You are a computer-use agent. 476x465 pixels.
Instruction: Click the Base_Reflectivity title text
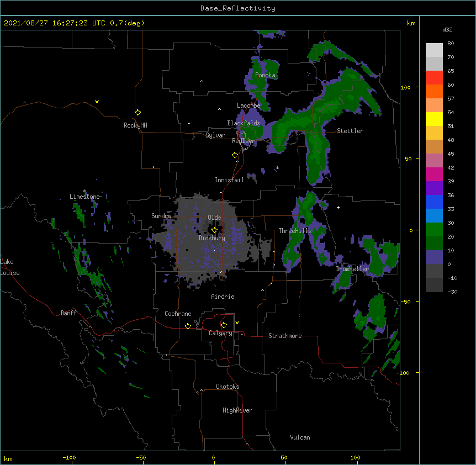(238, 8)
